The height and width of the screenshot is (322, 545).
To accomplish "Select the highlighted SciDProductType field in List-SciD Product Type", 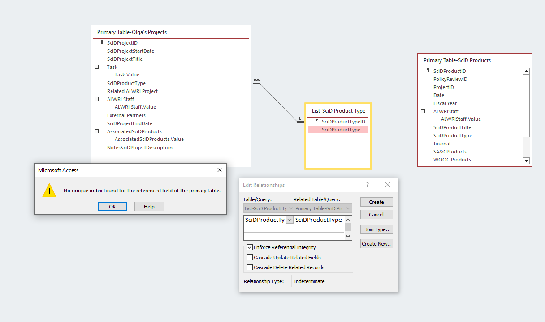I will click(338, 130).
